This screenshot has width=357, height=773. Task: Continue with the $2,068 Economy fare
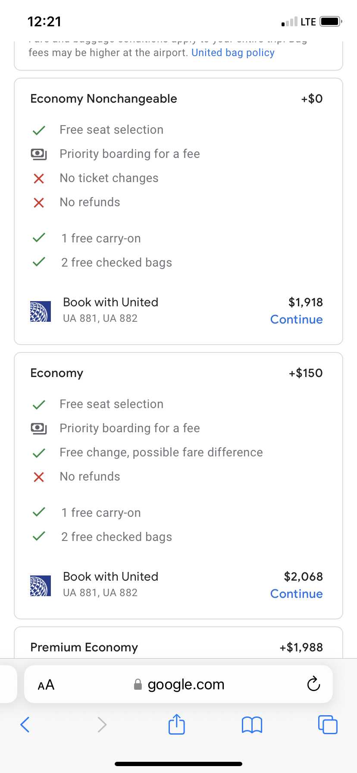point(296,594)
